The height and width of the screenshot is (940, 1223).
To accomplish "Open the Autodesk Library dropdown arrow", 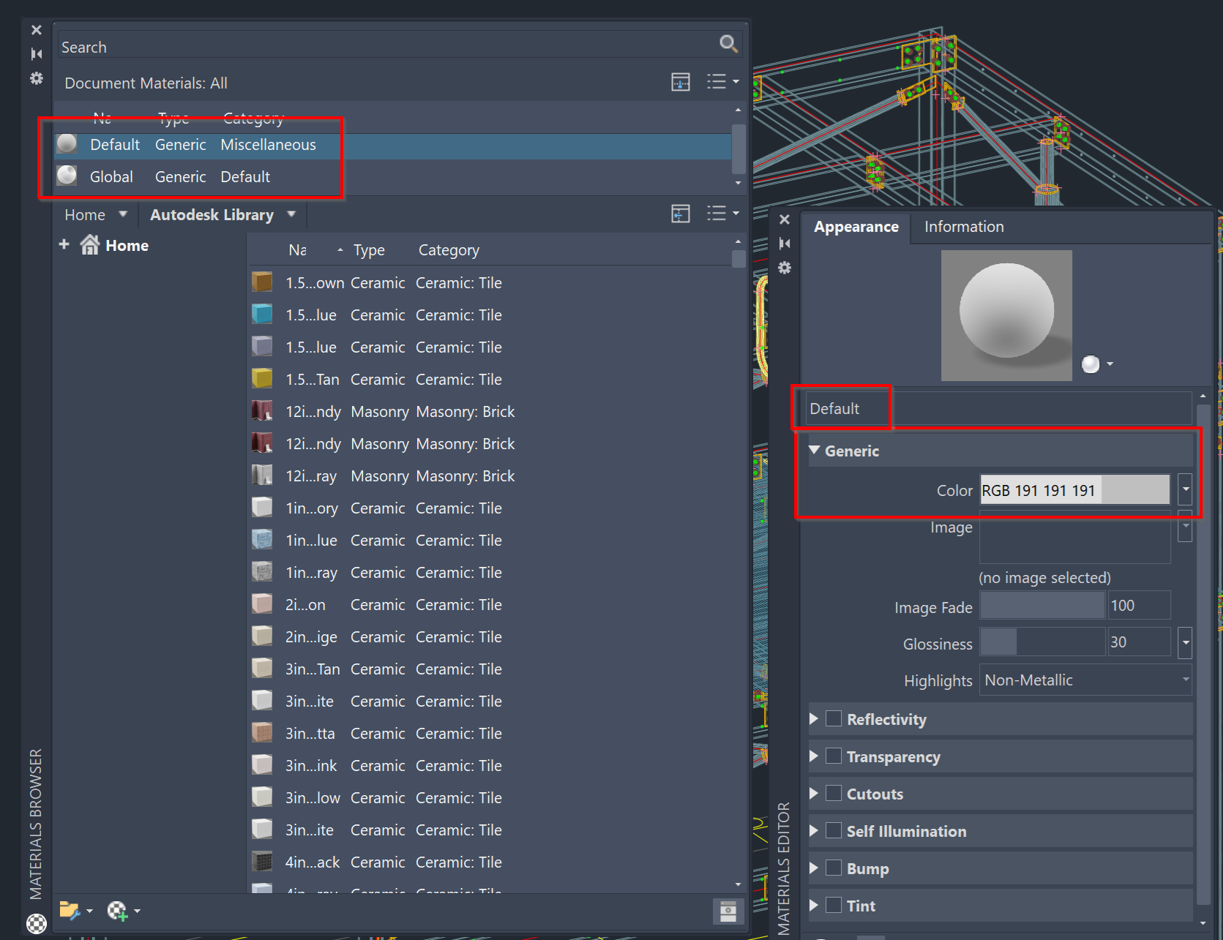I will [291, 214].
